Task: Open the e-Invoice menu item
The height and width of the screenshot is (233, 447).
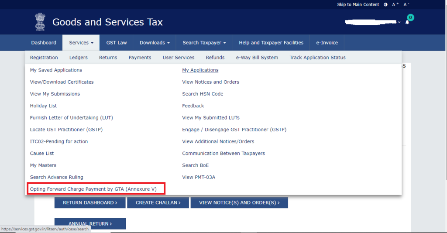Action: tap(327, 43)
